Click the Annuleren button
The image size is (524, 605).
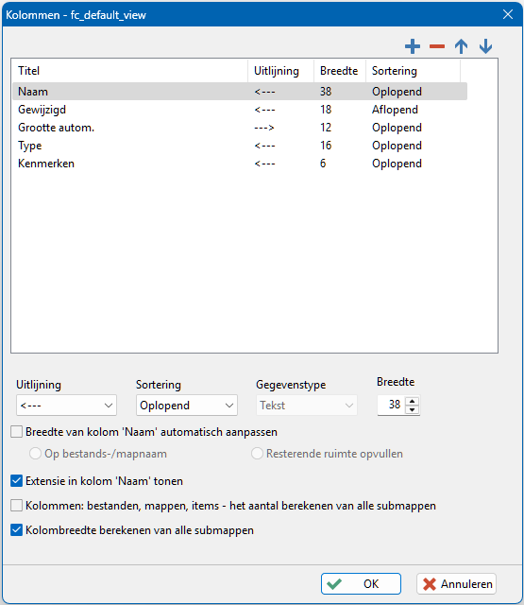457,584
